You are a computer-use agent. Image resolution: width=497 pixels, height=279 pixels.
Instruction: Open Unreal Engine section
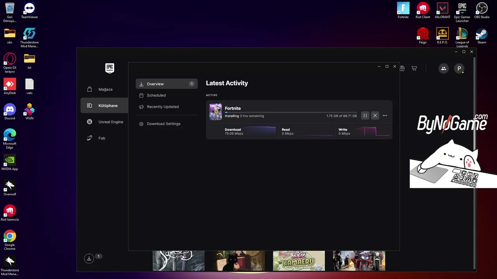(104, 122)
